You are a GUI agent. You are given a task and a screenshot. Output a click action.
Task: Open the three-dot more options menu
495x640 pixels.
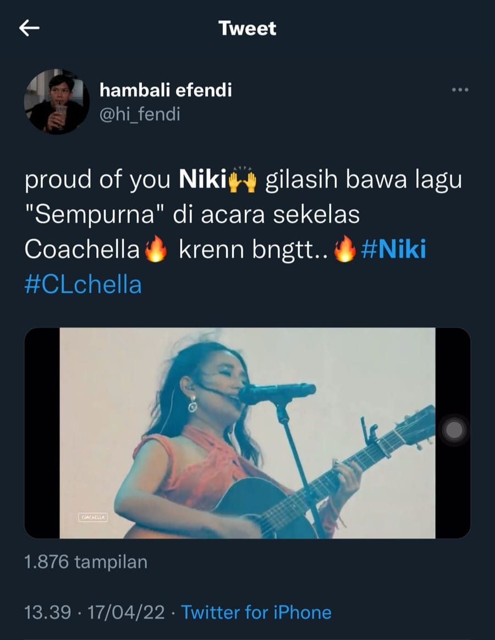point(459,90)
